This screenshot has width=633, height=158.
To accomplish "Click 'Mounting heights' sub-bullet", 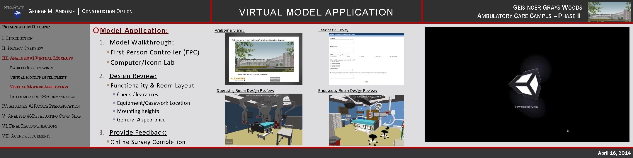I will [138, 111].
